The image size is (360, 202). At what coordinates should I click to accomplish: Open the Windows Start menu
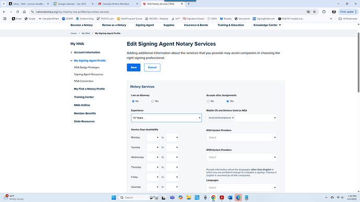point(114,197)
